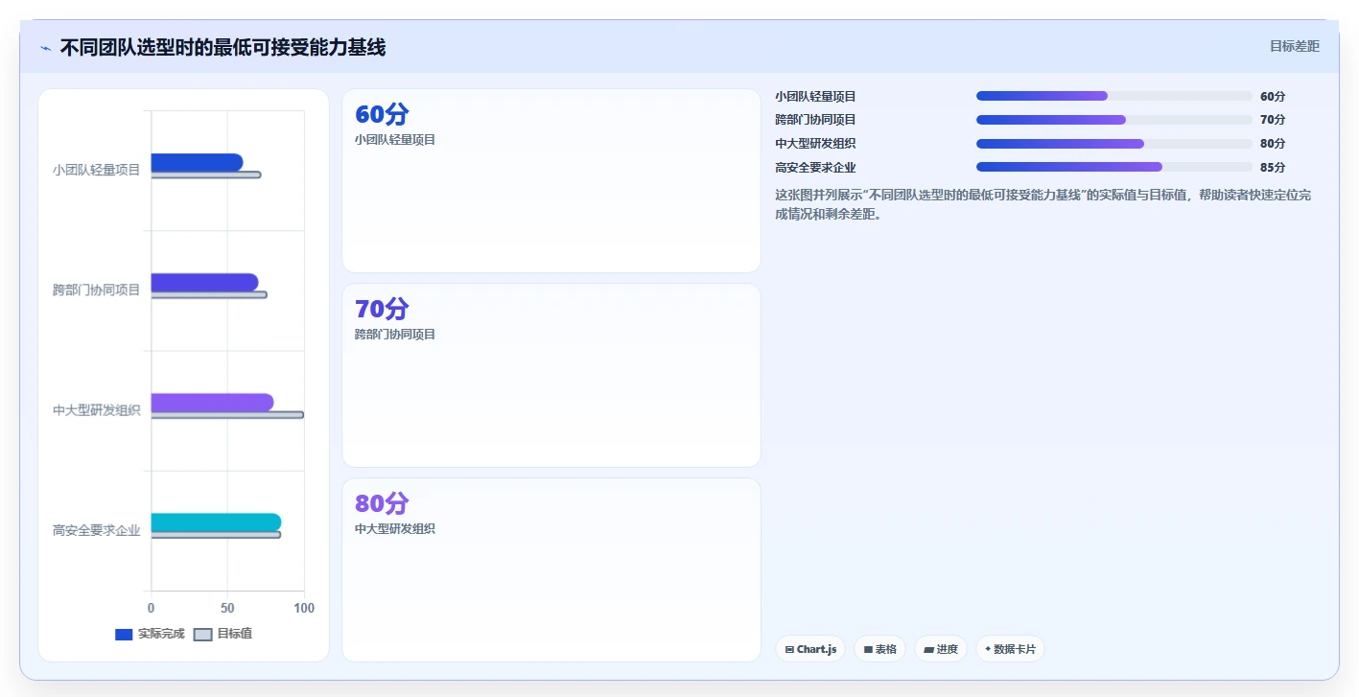
Task: Click the 80分 value in progress list
Action: tap(1273, 144)
